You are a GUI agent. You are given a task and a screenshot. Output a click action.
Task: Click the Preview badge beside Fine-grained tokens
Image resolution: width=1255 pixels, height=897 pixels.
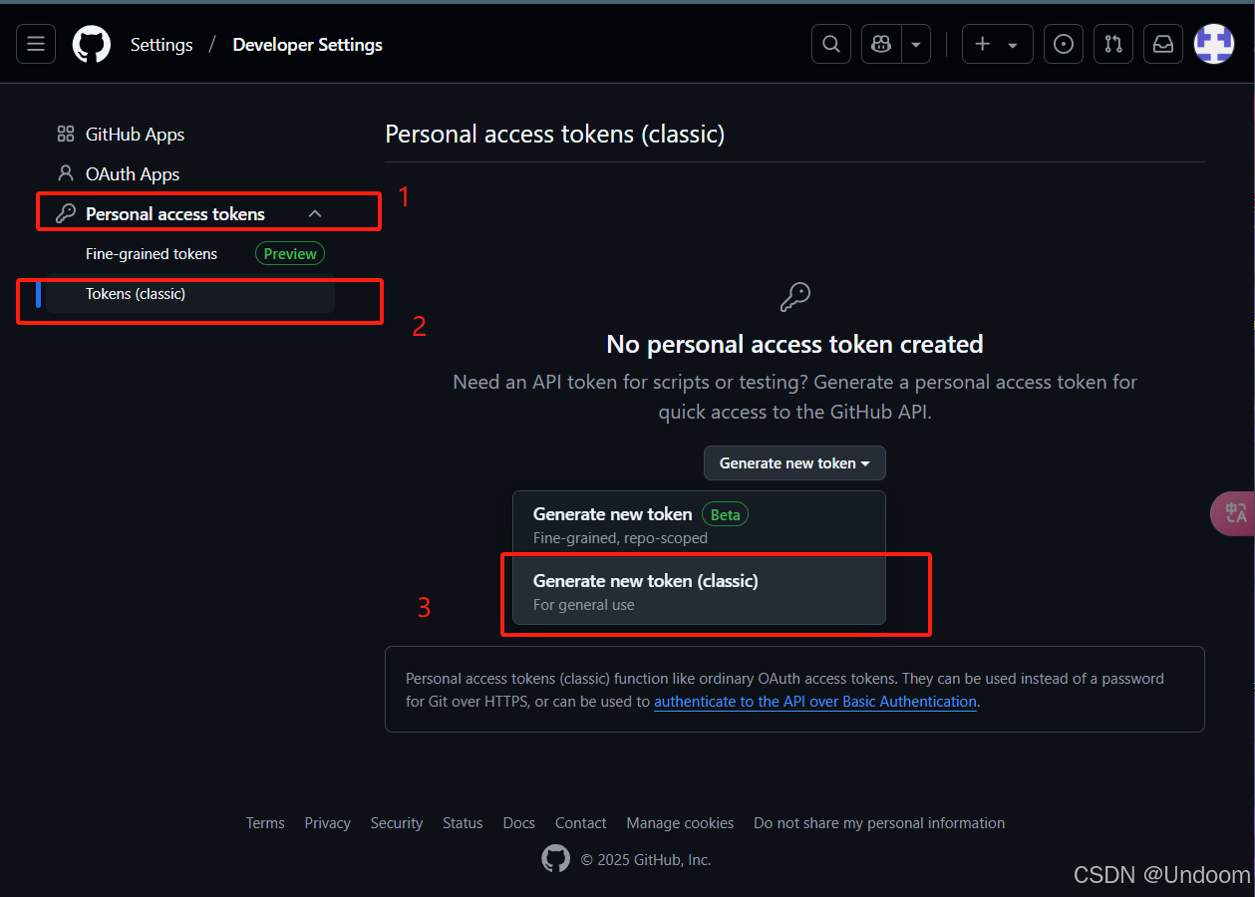coord(290,254)
